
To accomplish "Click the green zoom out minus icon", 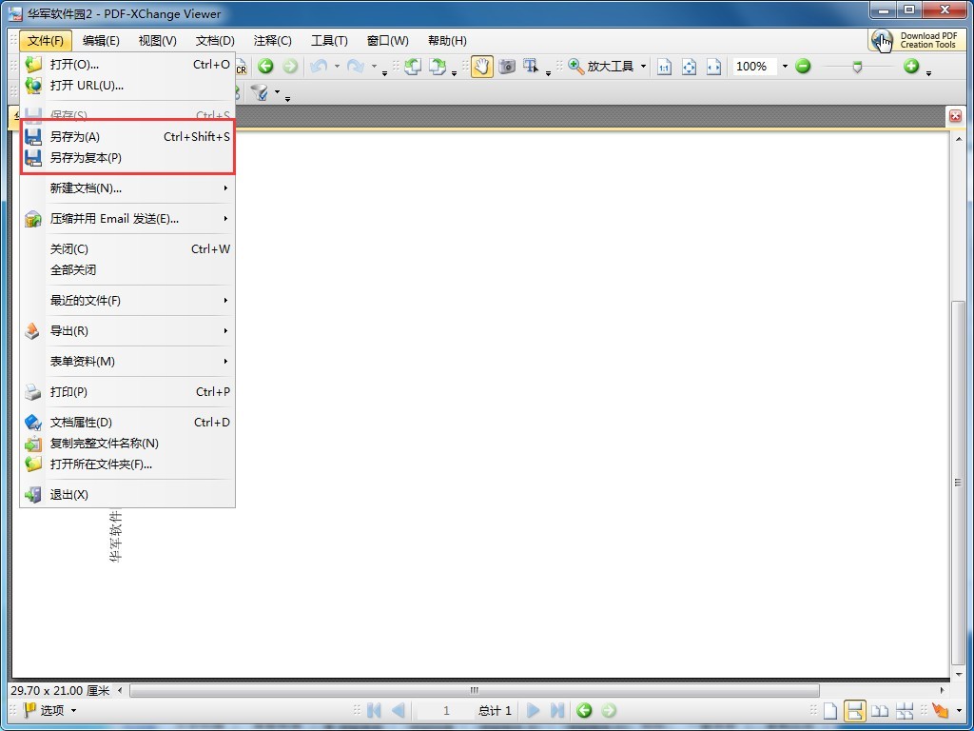I will 803,67.
